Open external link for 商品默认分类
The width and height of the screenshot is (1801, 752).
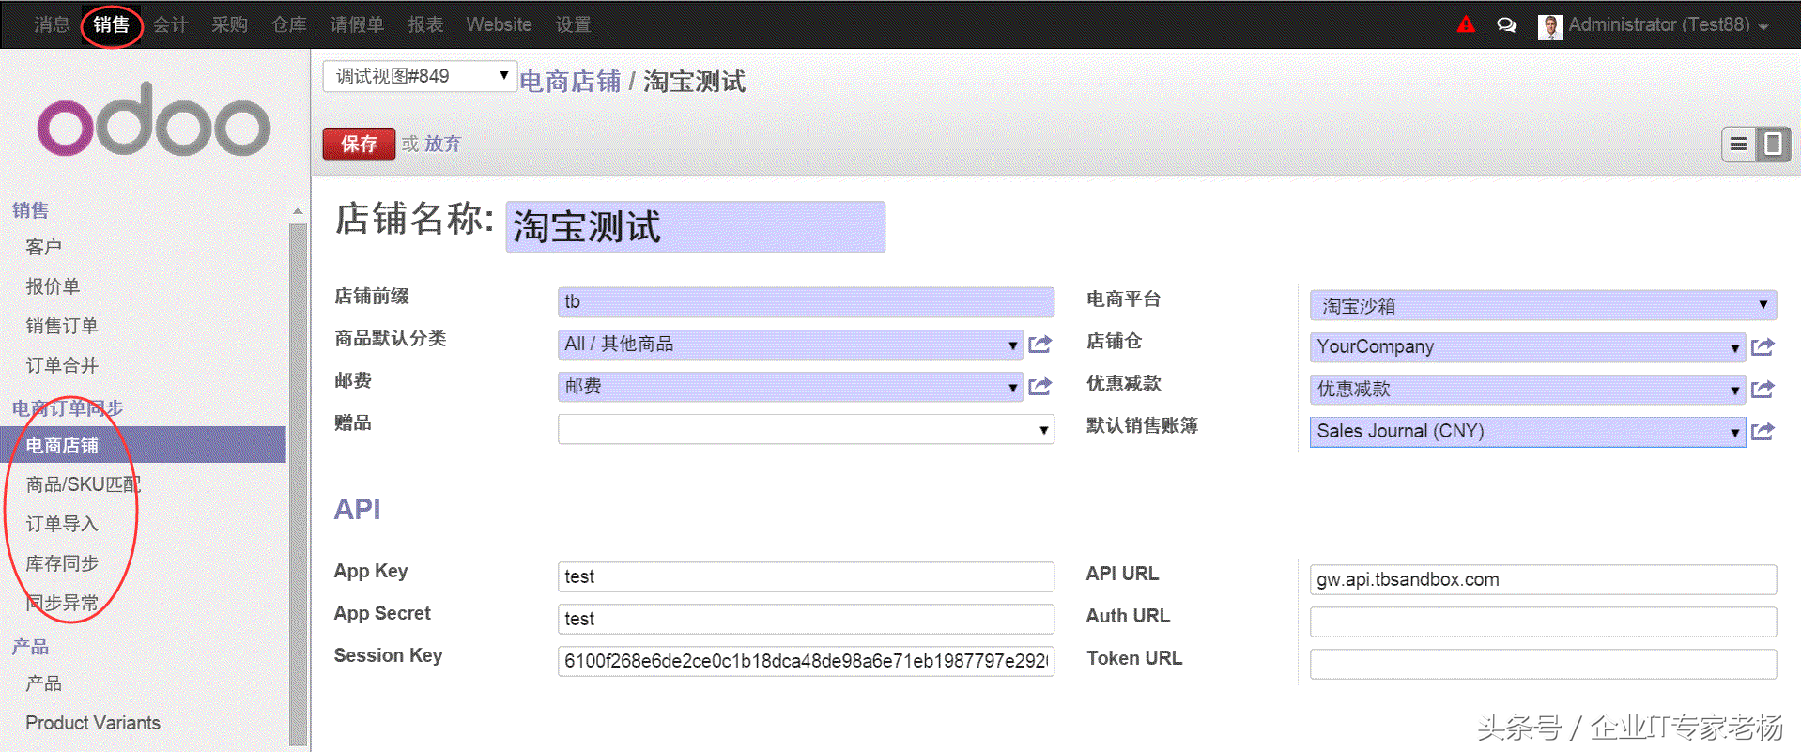coord(1039,345)
